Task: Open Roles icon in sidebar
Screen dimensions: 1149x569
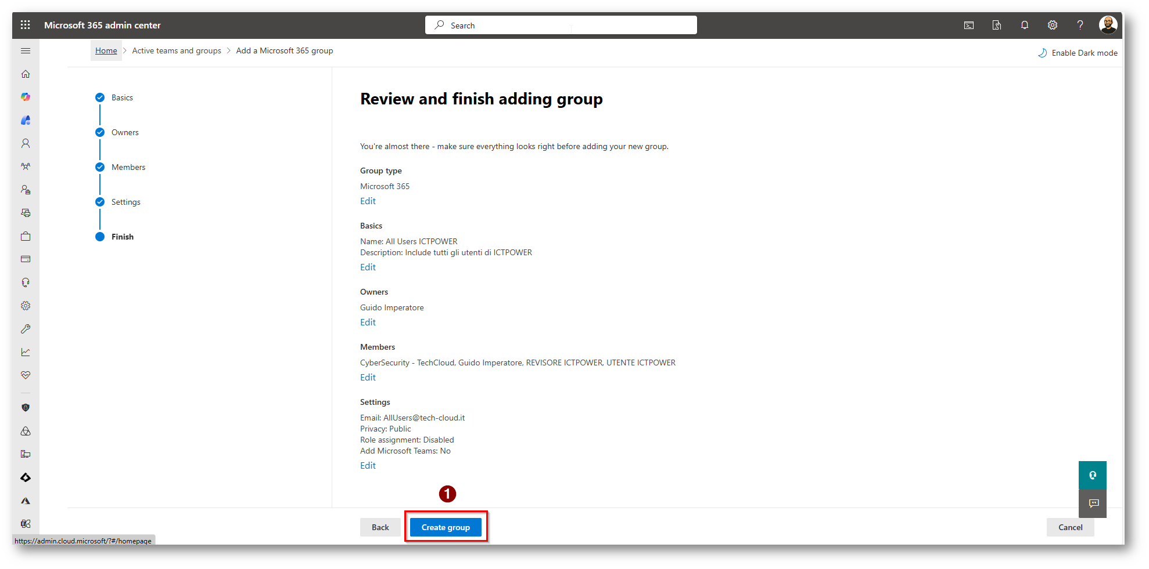Action: [x=26, y=190]
